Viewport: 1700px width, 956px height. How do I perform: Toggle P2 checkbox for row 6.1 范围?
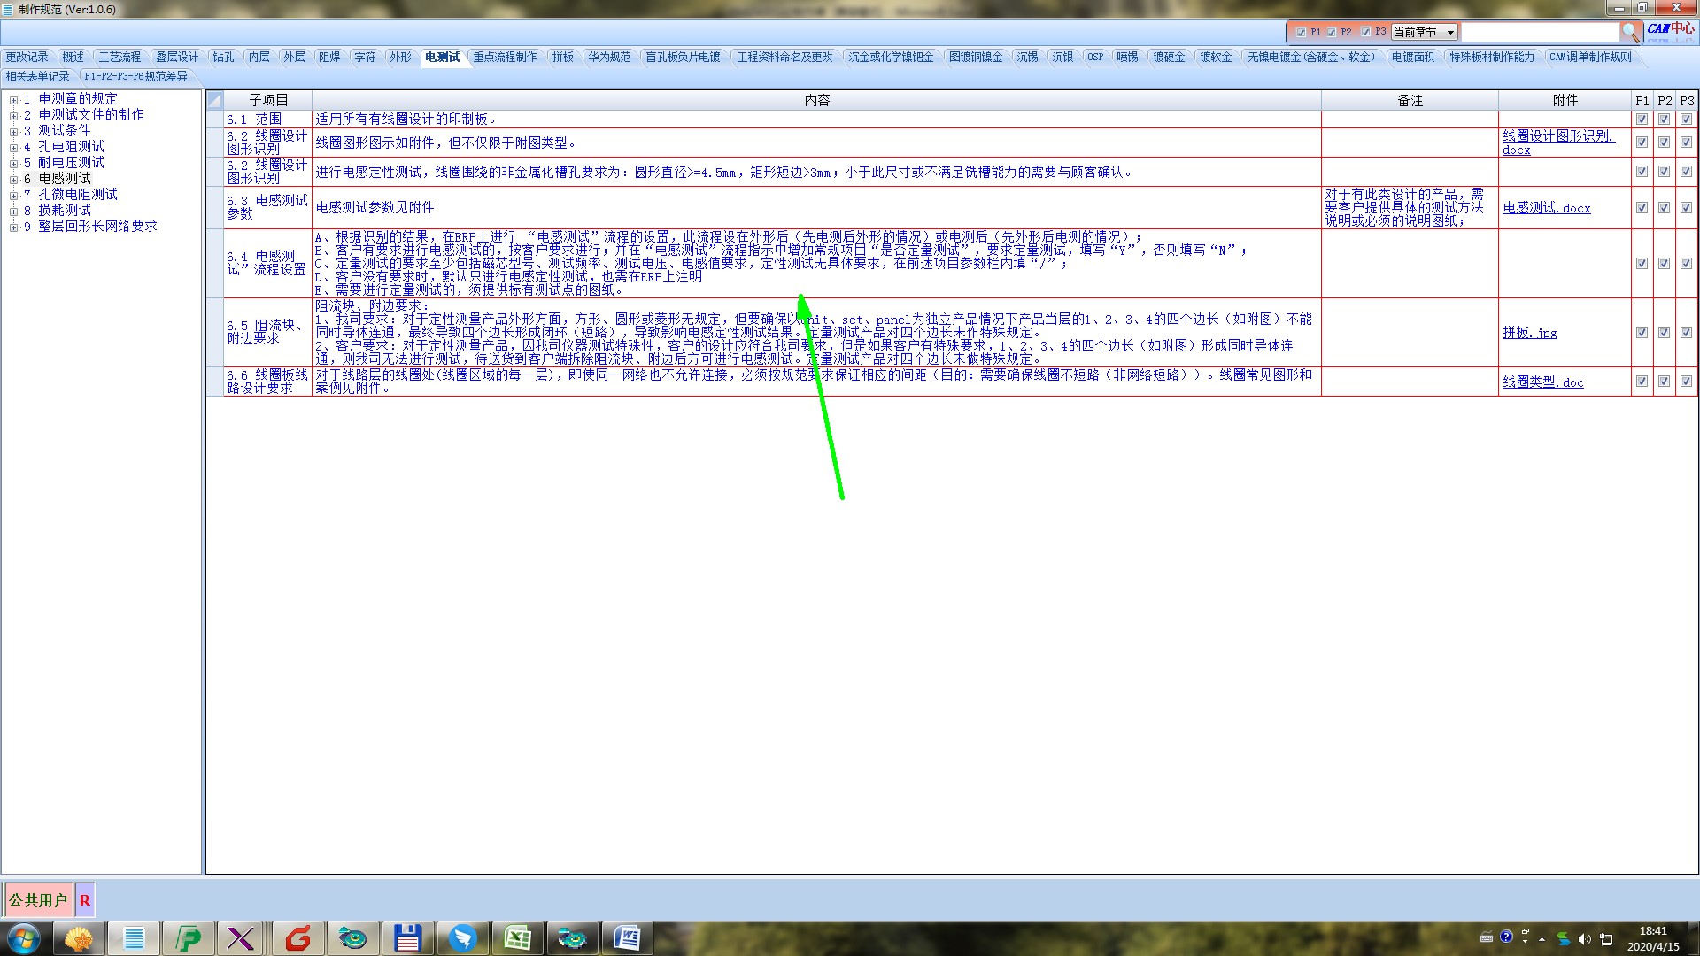click(x=1664, y=119)
